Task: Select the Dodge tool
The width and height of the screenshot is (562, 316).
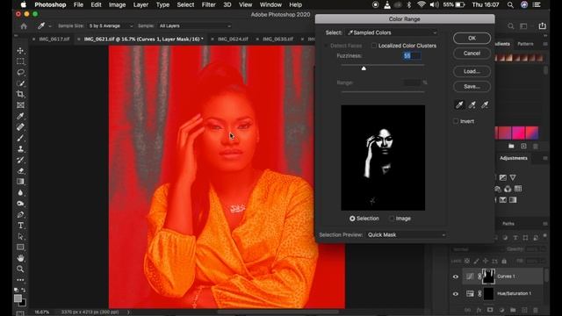Action: pos(20,204)
